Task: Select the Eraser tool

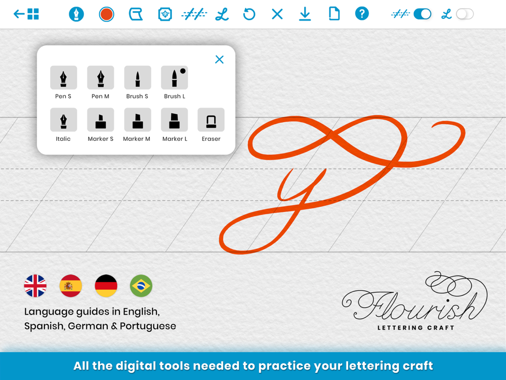Action: [211, 120]
